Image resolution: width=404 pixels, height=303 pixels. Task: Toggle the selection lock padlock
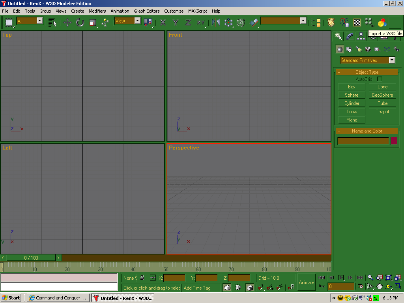(x=142, y=278)
